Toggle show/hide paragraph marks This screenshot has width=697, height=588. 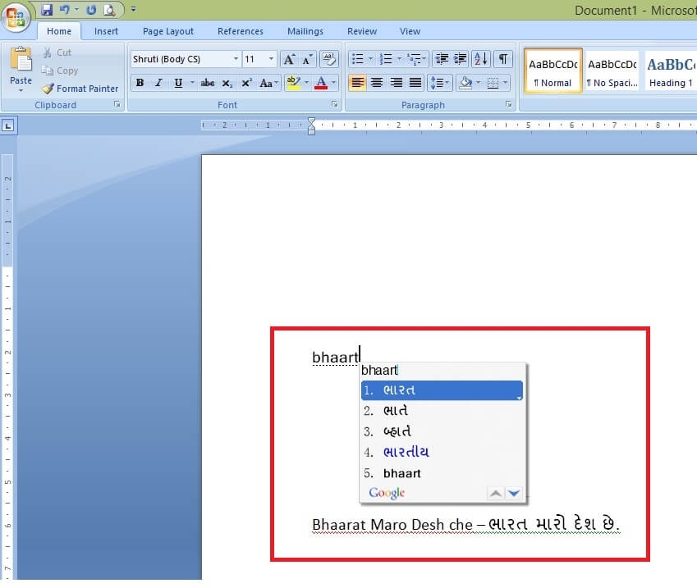click(x=502, y=59)
